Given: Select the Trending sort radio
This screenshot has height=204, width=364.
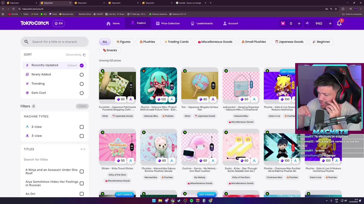Looking at the screenshot, I should click(82, 84).
